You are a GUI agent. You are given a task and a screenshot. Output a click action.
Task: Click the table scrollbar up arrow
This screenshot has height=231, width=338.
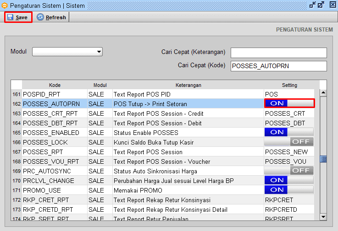coord(323,93)
